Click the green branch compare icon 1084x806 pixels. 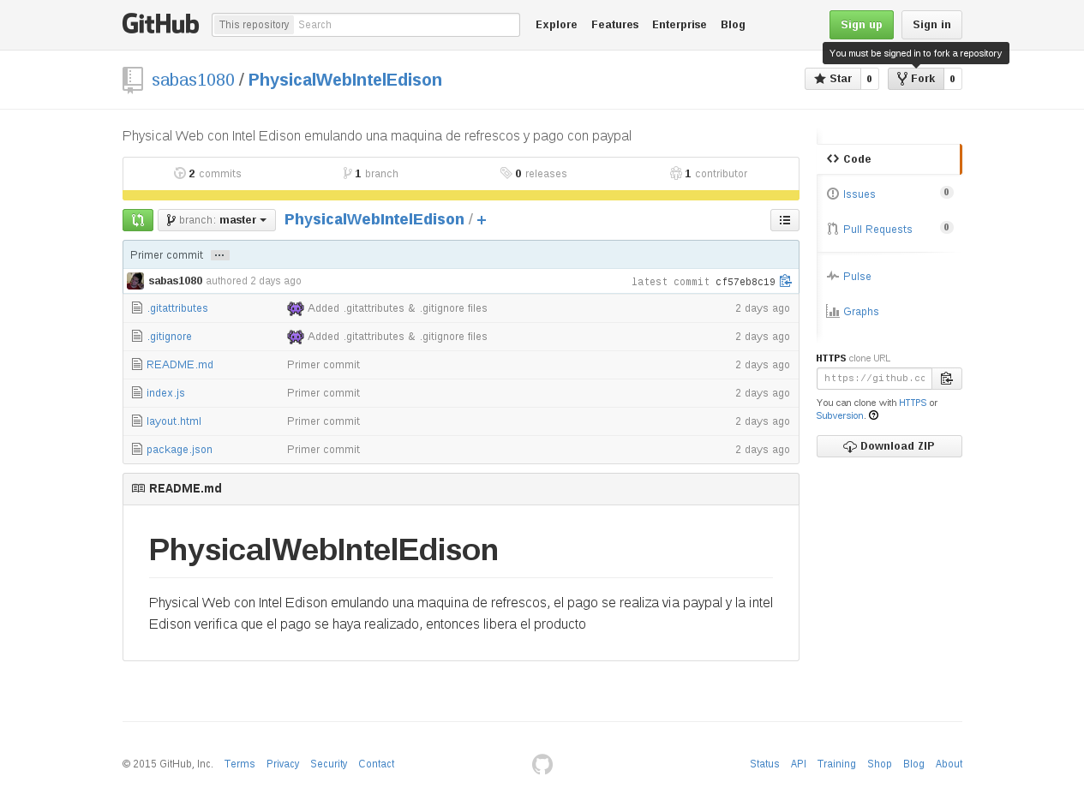point(138,220)
